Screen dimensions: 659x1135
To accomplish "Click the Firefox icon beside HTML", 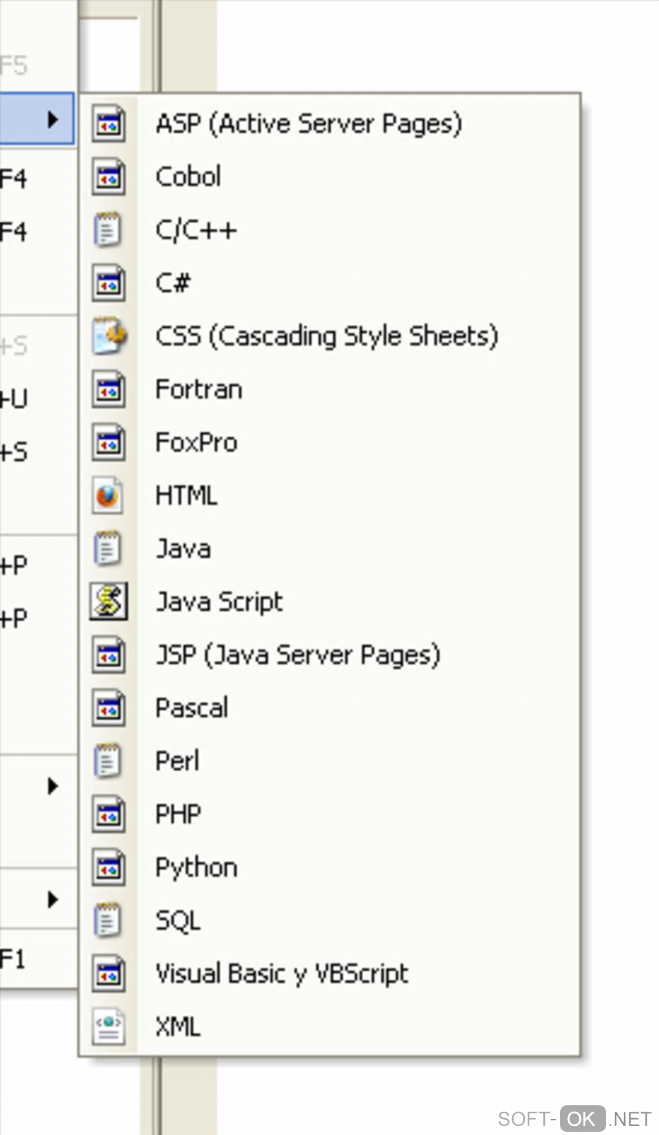I will (x=108, y=496).
